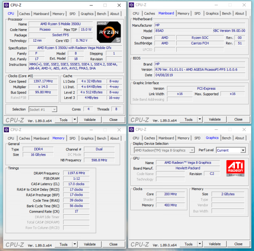Click the Bus Speed value 99.80 MHz

pyautogui.click(x=43, y=92)
